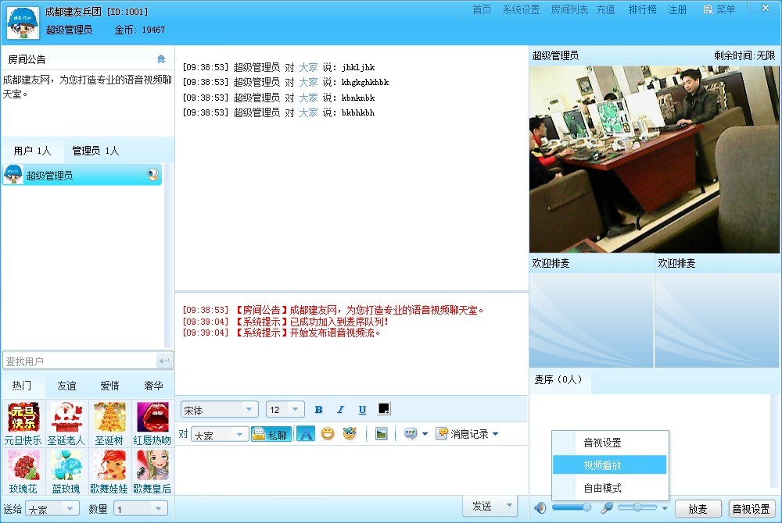The image size is (782, 523).
Task: Open the animated special emoticon icon
Action: tap(350, 433)
